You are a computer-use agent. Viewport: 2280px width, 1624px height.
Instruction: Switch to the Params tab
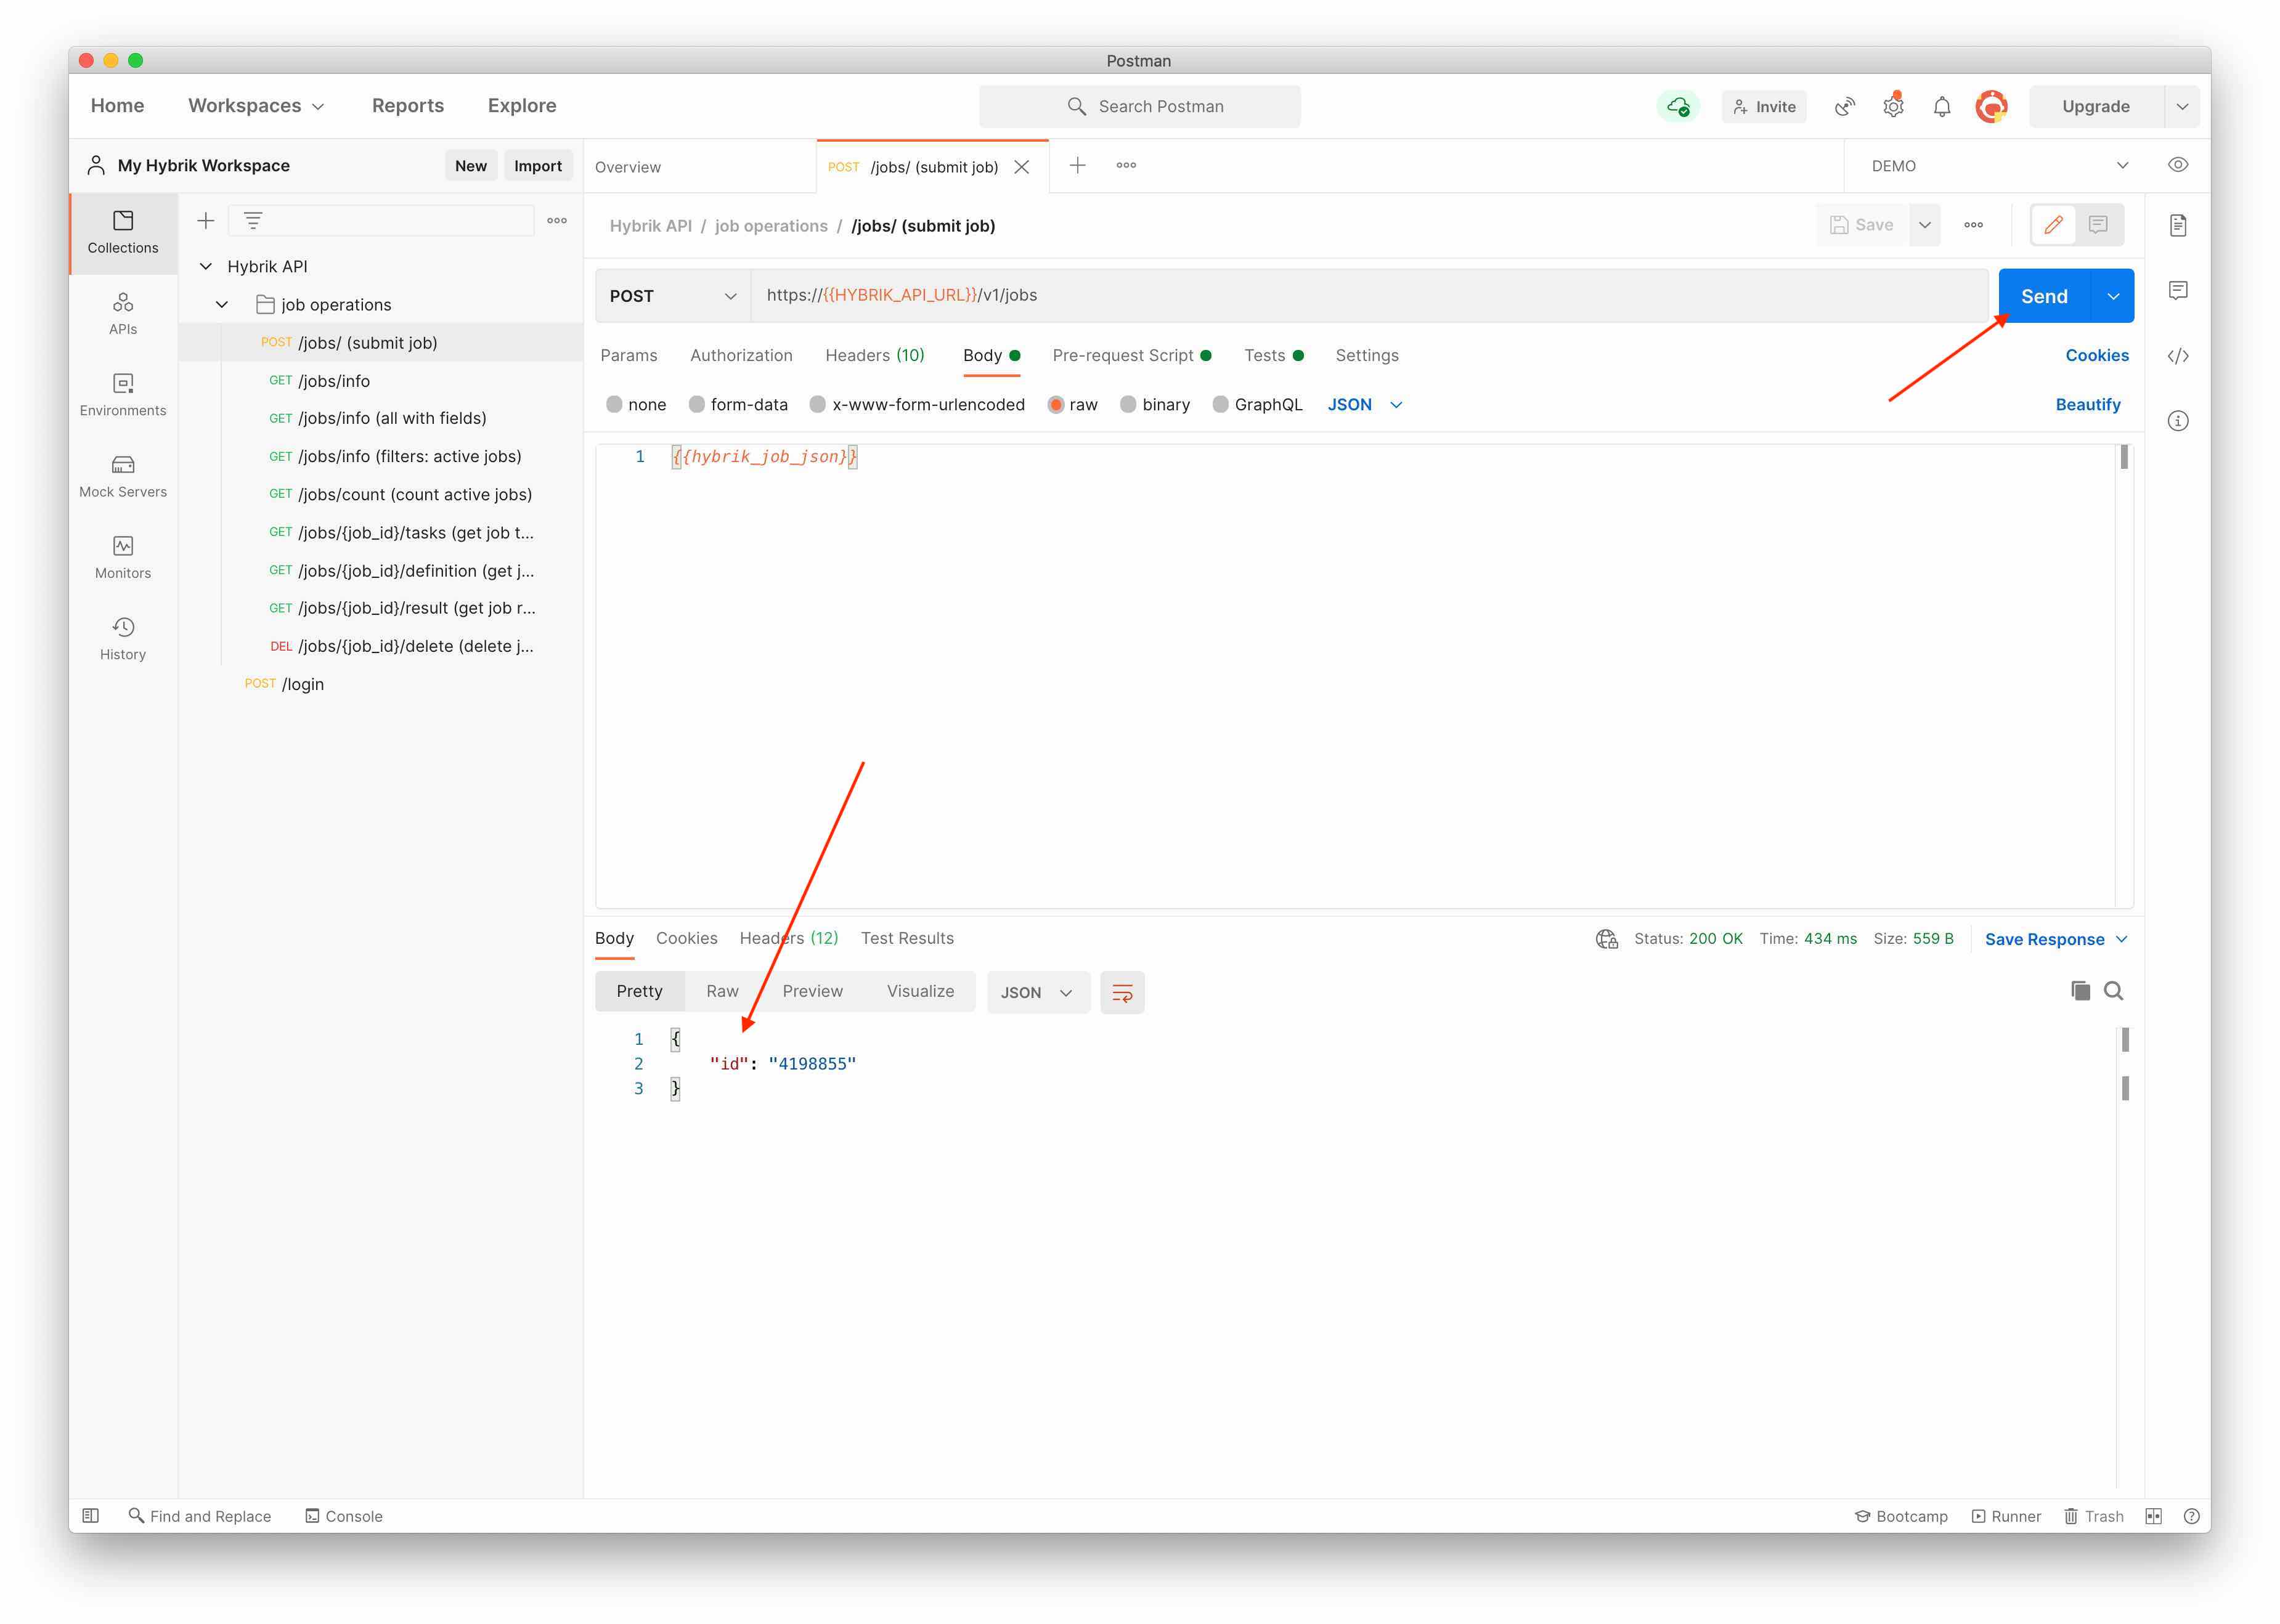[629, 356]
